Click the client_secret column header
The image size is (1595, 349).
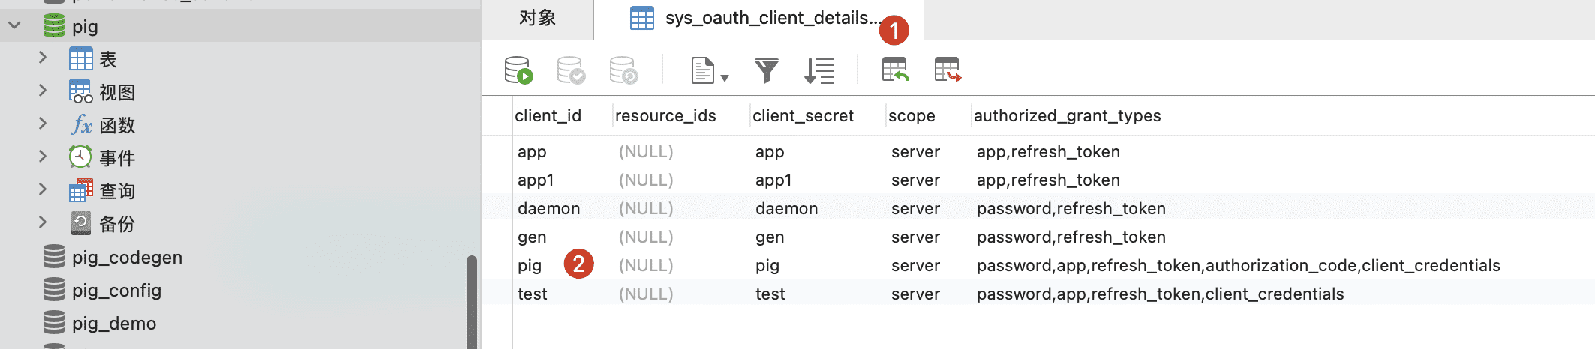(803, 116)
